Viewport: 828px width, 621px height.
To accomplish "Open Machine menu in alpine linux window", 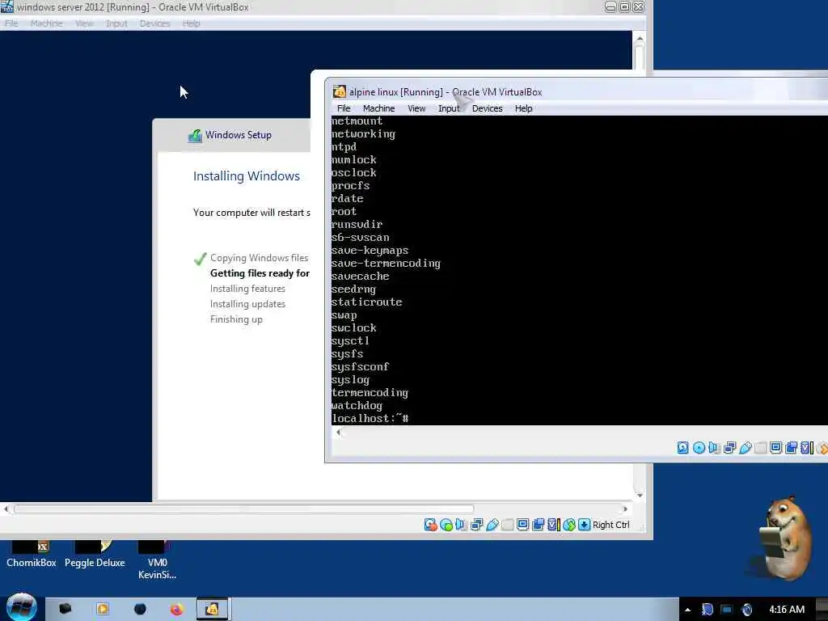I will (378, 108).
